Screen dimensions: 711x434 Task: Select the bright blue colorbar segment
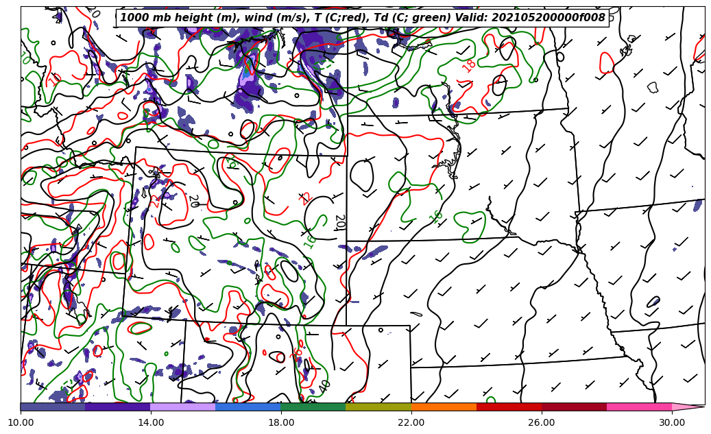248,407
